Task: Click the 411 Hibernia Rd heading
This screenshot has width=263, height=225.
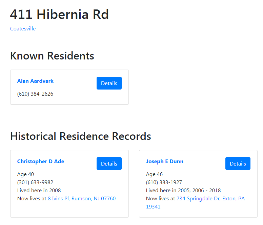Action: click(x=59, y=15)
